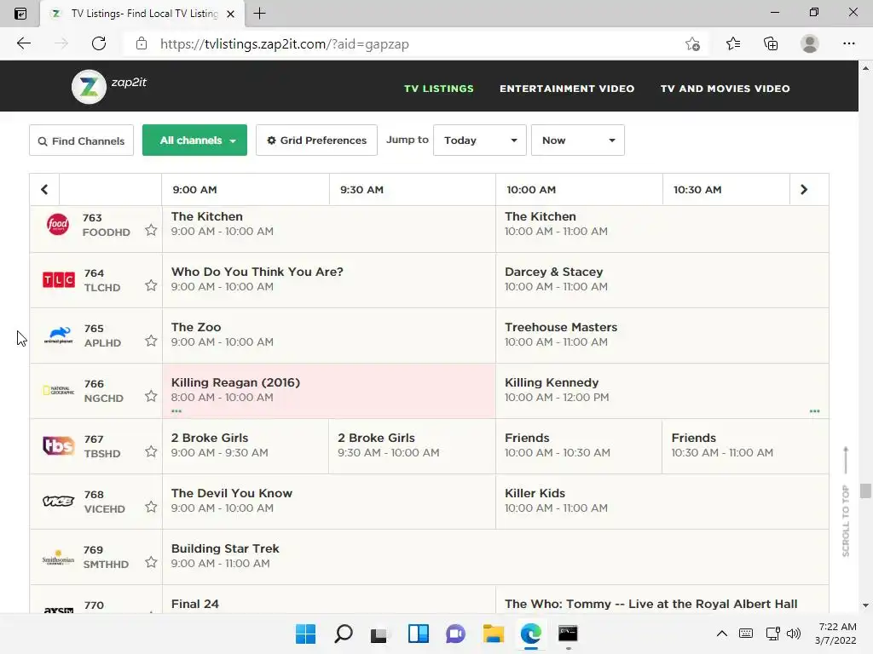
Task: Open Edge Settings and more menu
Action: [x=848, y=43]
